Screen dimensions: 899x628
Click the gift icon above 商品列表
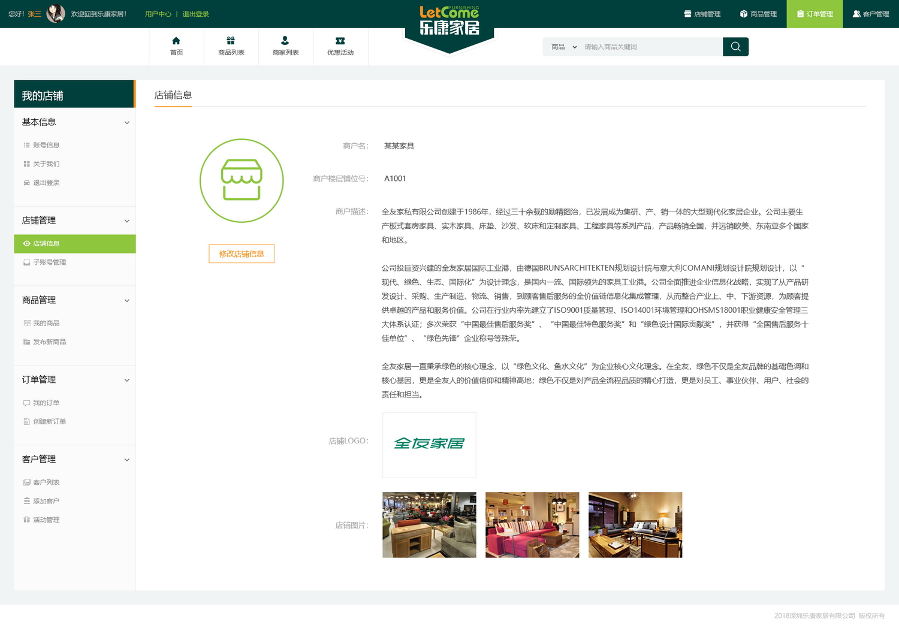(231, 41)
